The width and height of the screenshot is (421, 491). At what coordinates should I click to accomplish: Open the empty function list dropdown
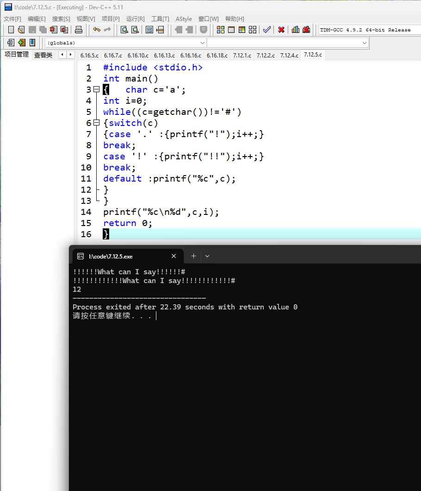tap(287, 43)
